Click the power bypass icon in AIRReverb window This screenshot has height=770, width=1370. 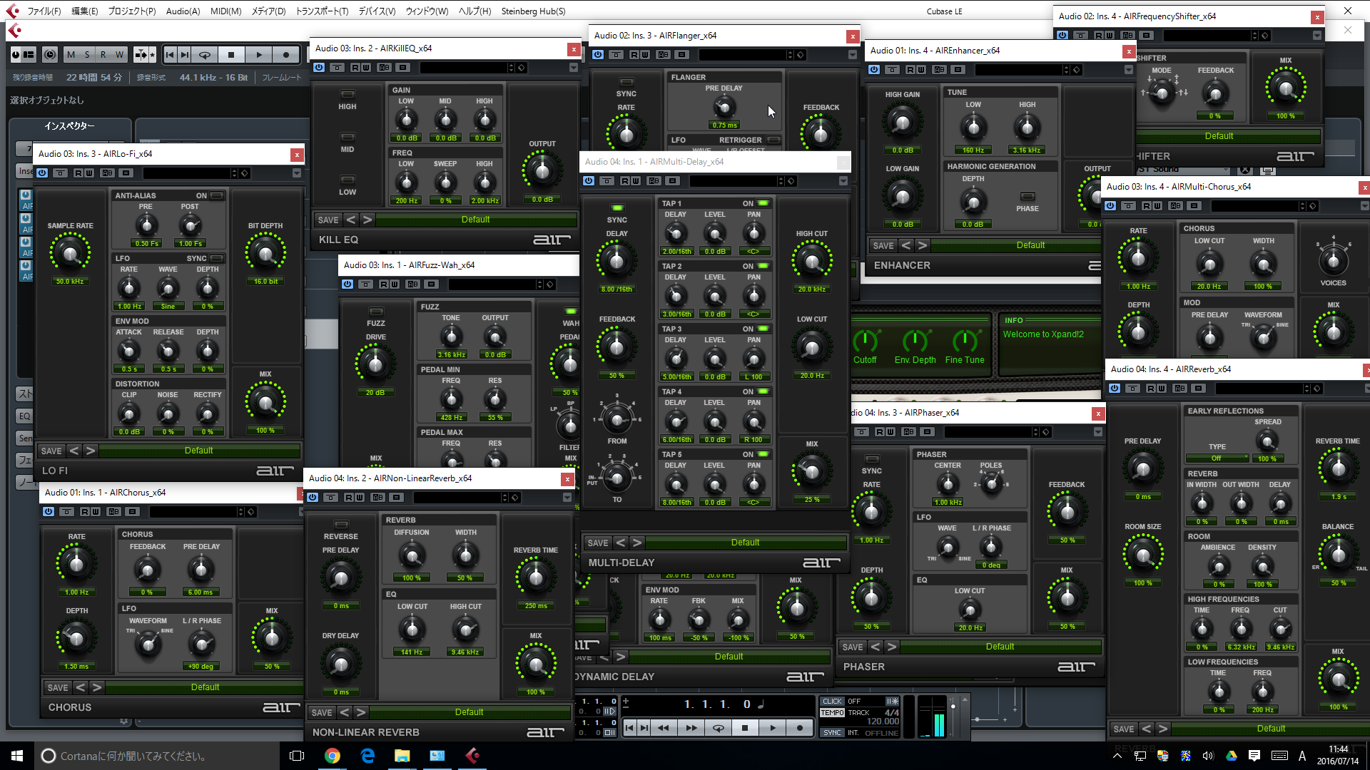[x=1115, y=389]
